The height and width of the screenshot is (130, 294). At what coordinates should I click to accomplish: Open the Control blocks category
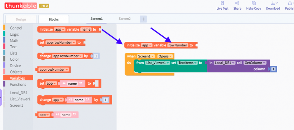pos(16,28)
